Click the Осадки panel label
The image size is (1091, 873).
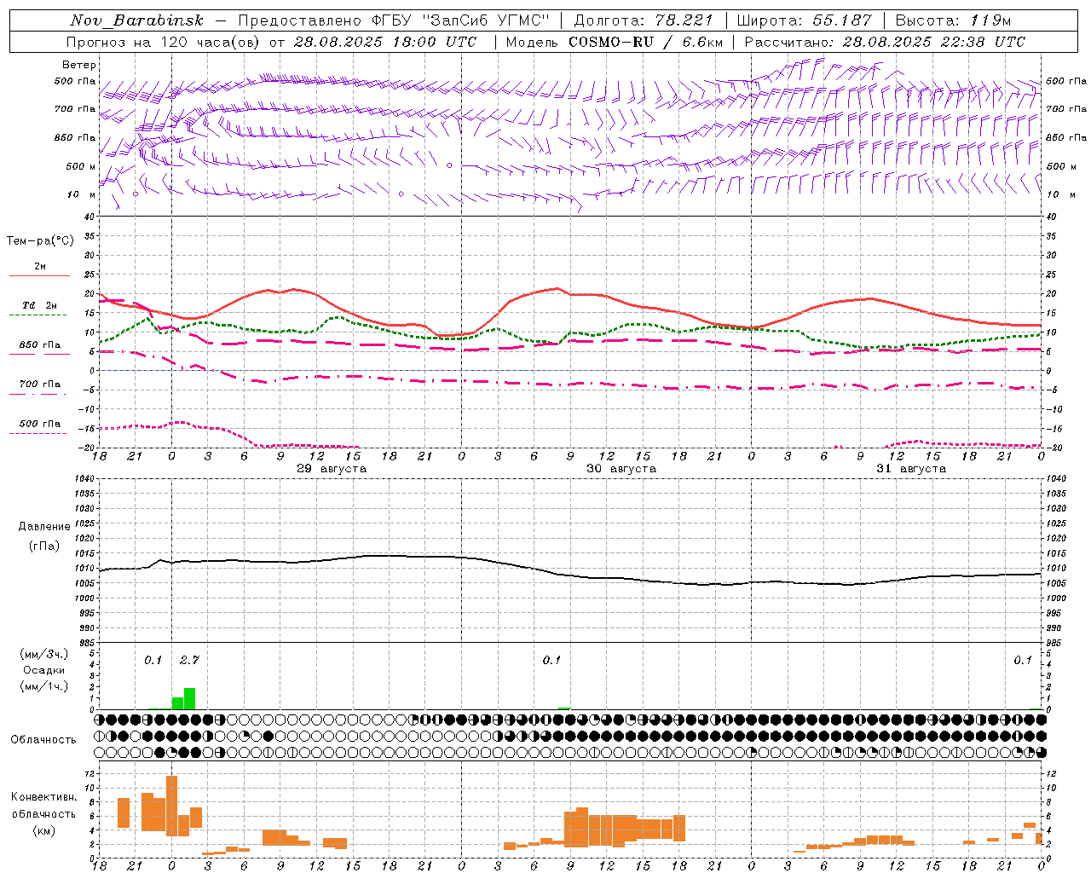click(43, 670)
